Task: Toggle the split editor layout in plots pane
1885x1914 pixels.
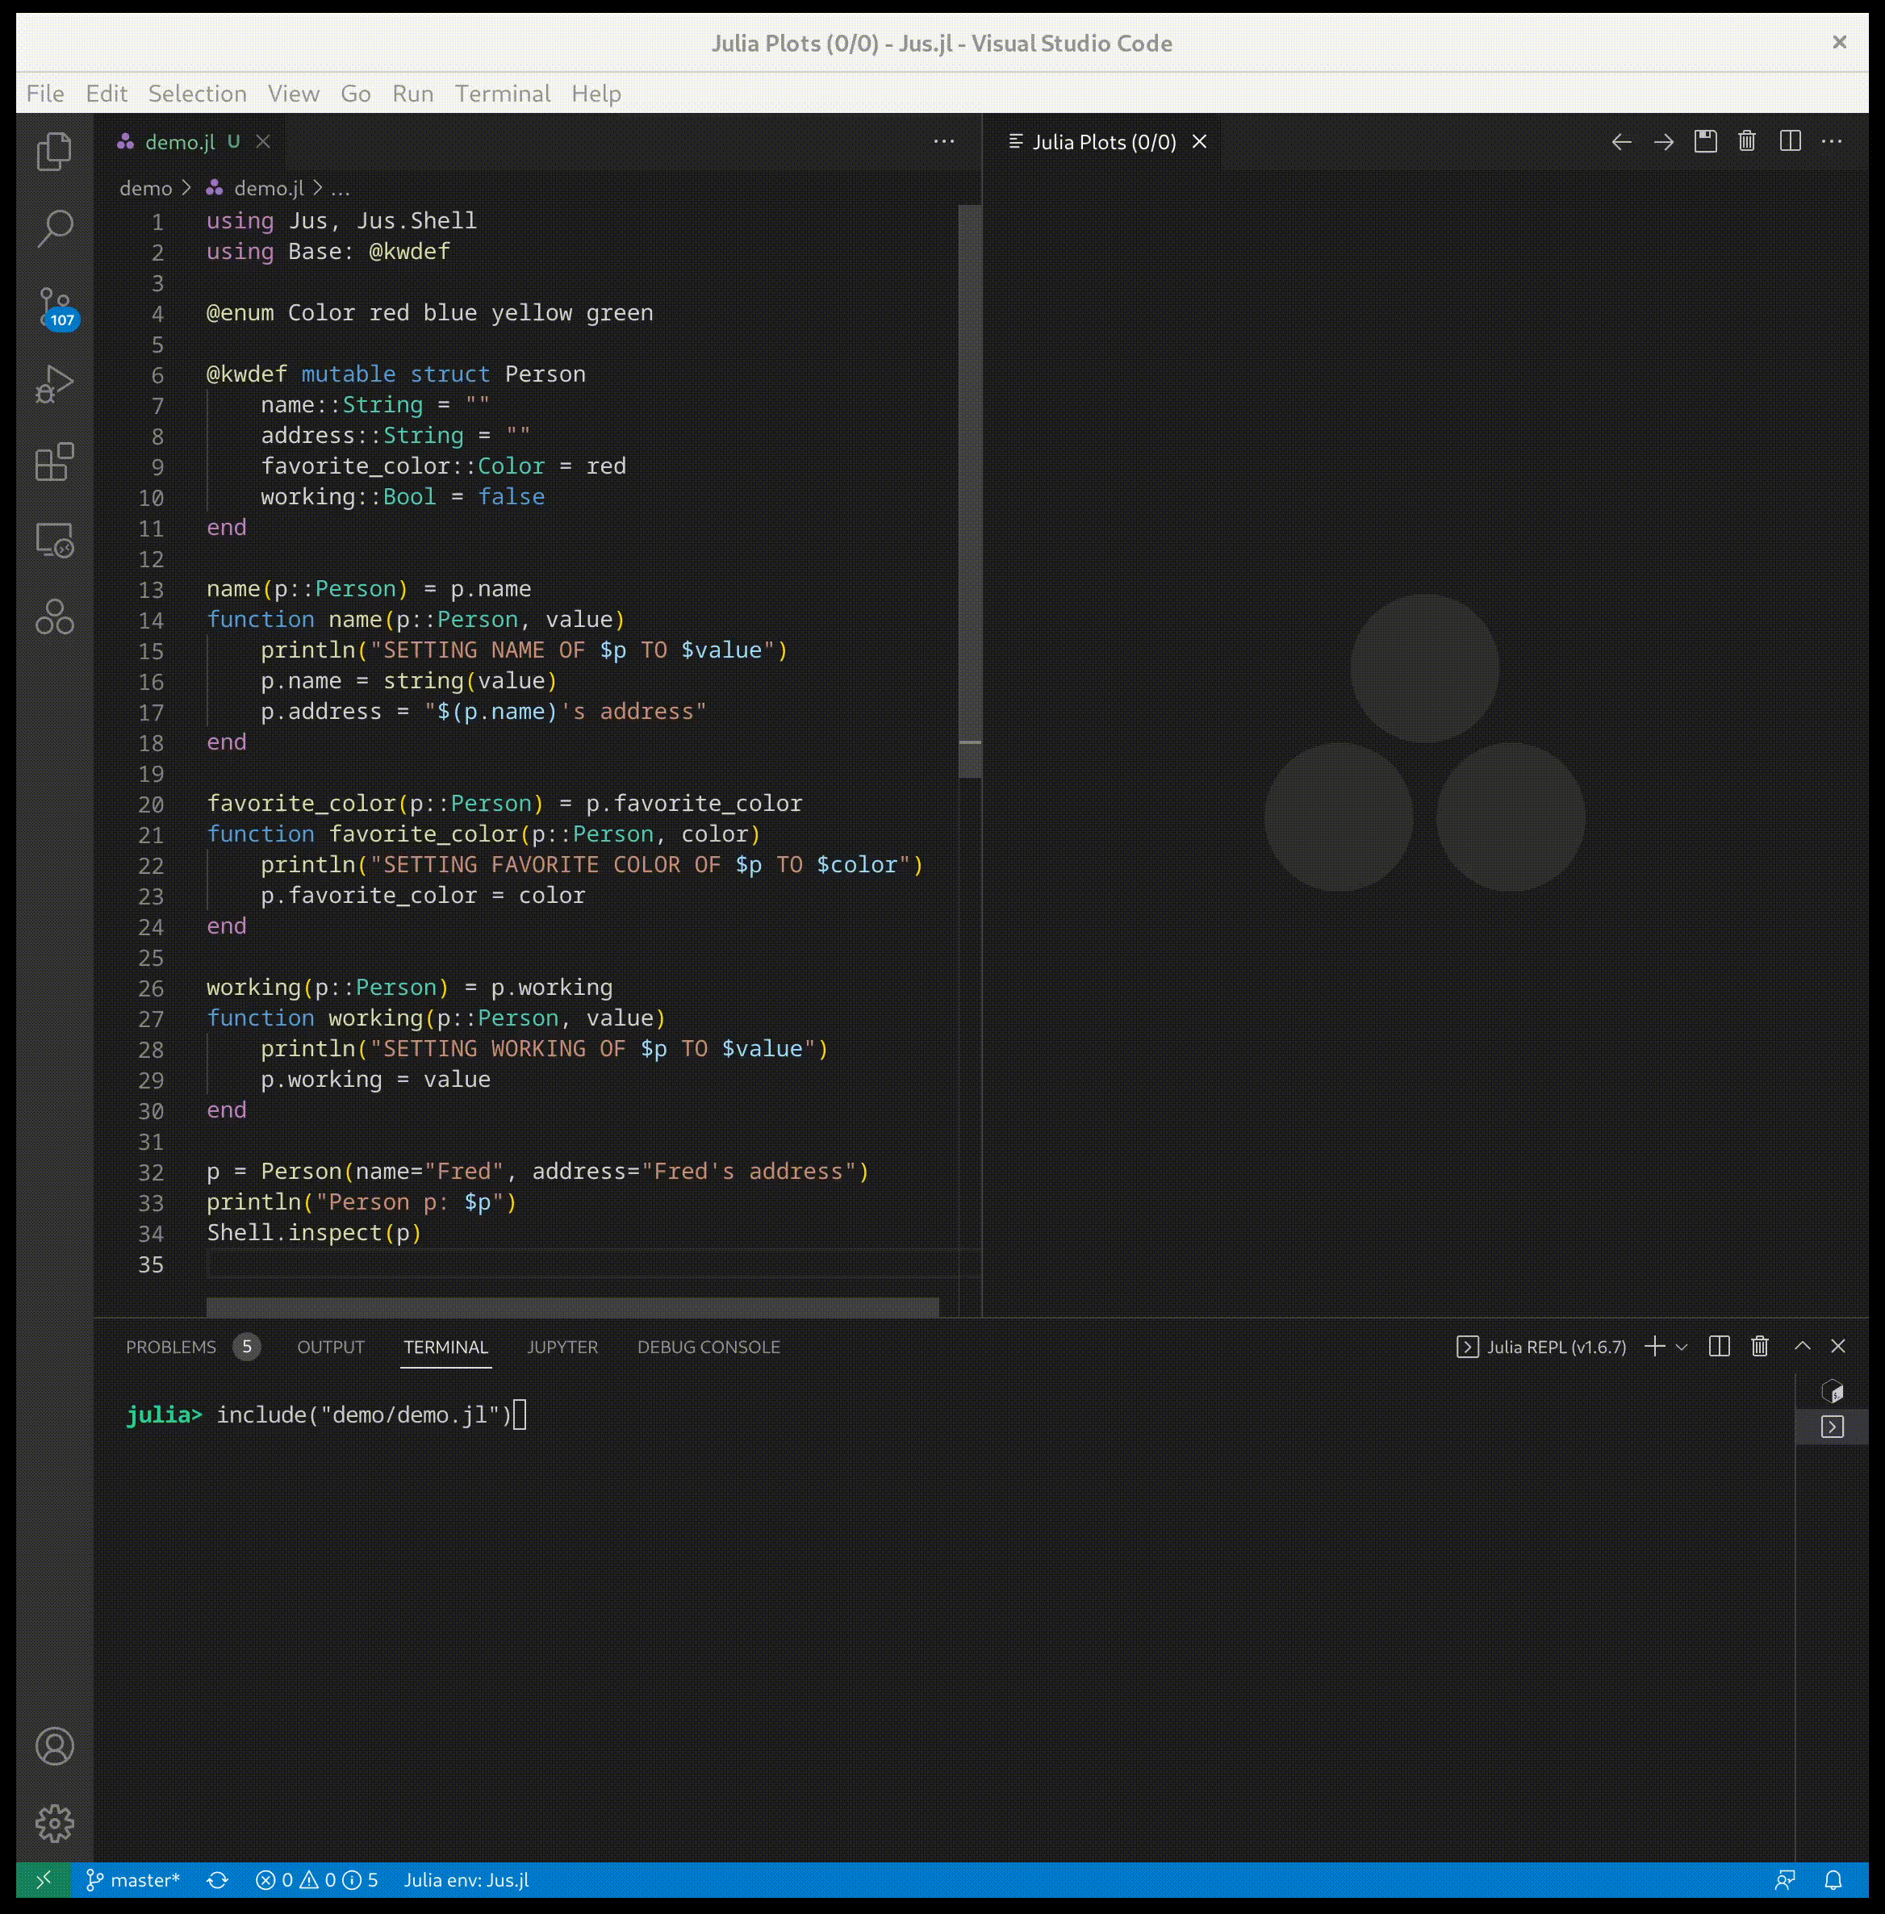Action: (x=1790, y=141)
